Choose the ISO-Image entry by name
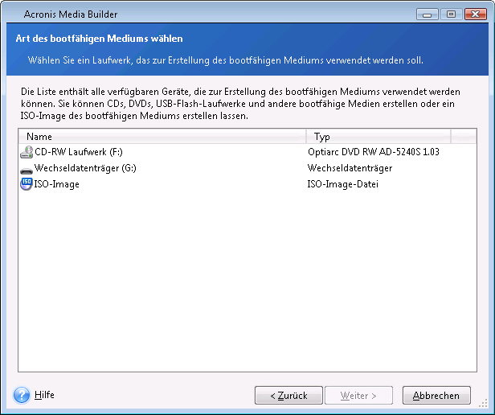The image size is (495, 415). (x=57, y=184)
